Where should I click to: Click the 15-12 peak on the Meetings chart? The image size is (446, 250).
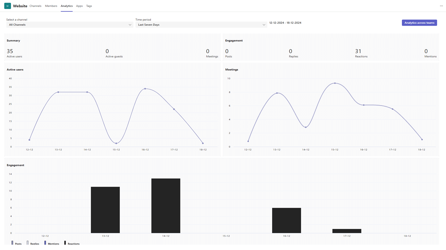pyautogui.click(x=334, y=83)
